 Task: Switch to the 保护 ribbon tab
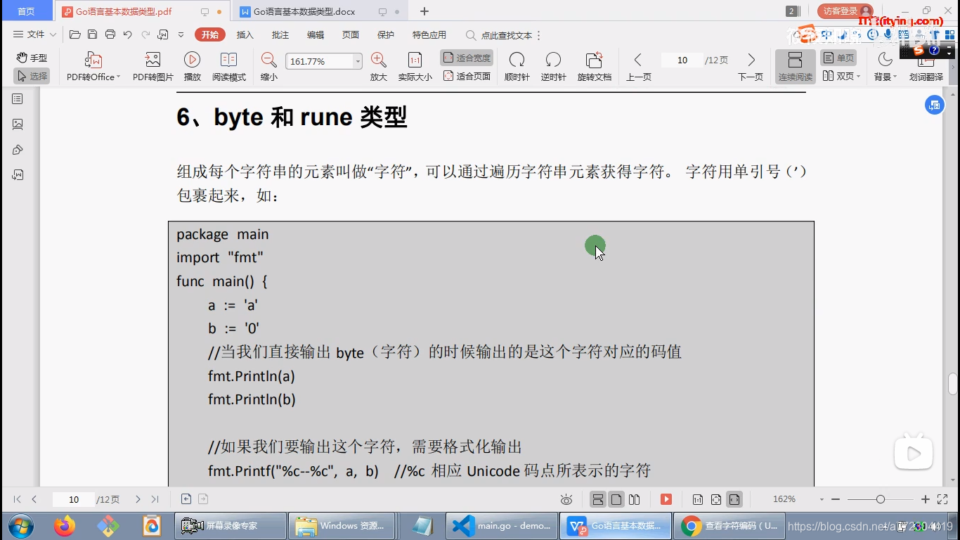coord(386,34)
